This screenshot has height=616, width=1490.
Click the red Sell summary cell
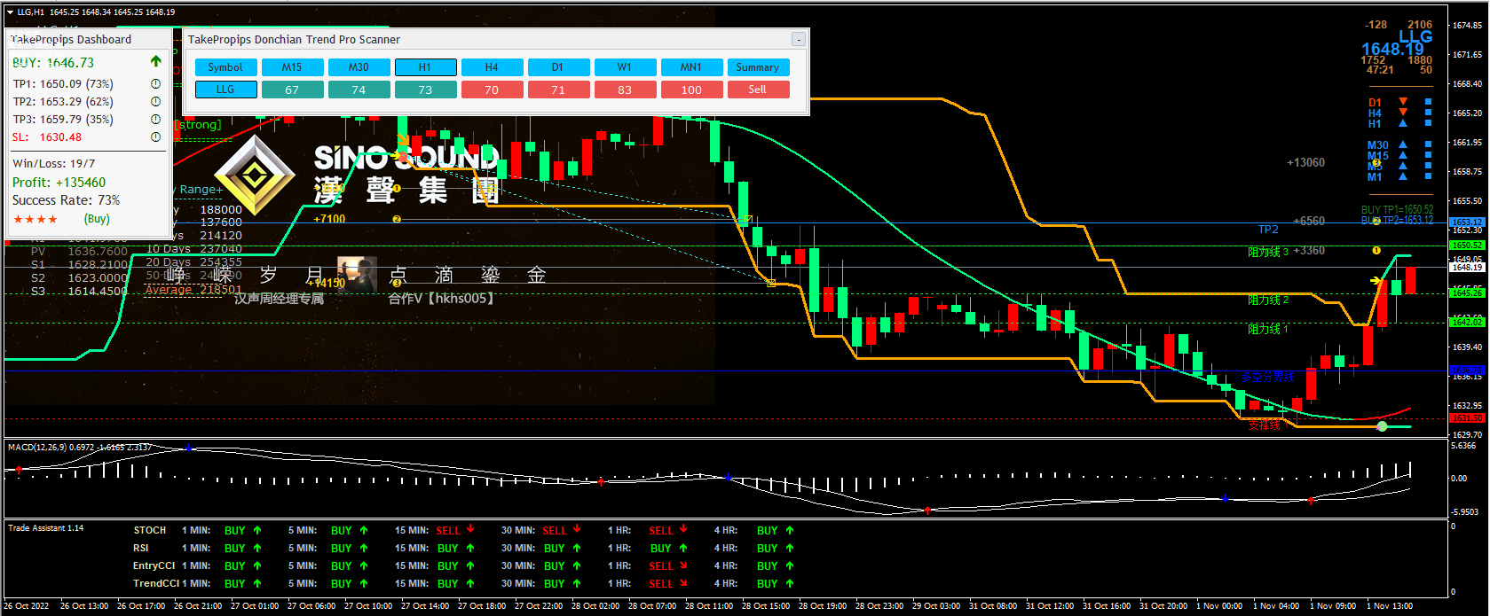click(x=758, y=90)
